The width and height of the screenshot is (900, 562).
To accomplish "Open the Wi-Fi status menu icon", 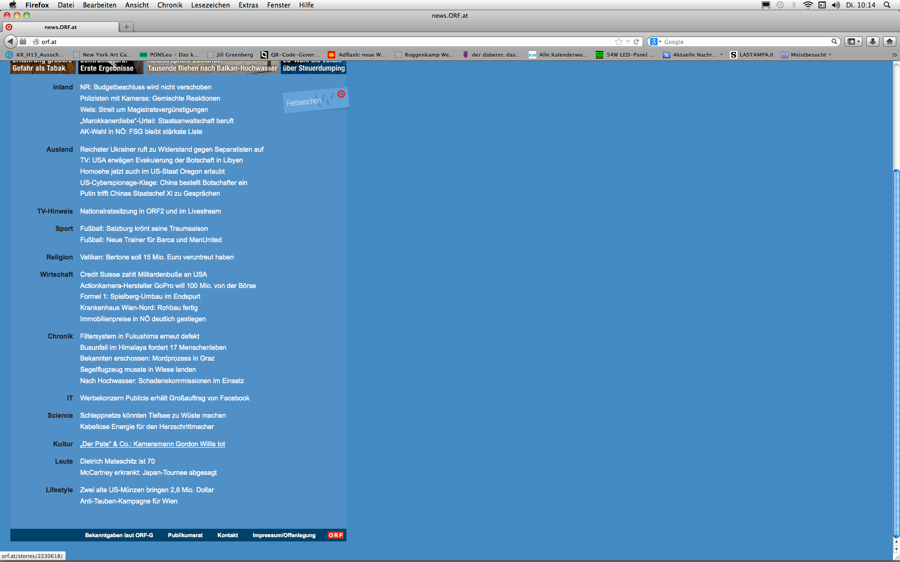I will tap(808, 5).
